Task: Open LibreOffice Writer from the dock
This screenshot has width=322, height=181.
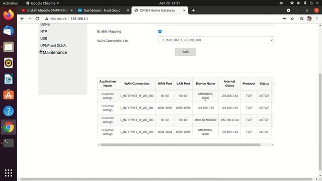Action: click(x=9, y=79)
